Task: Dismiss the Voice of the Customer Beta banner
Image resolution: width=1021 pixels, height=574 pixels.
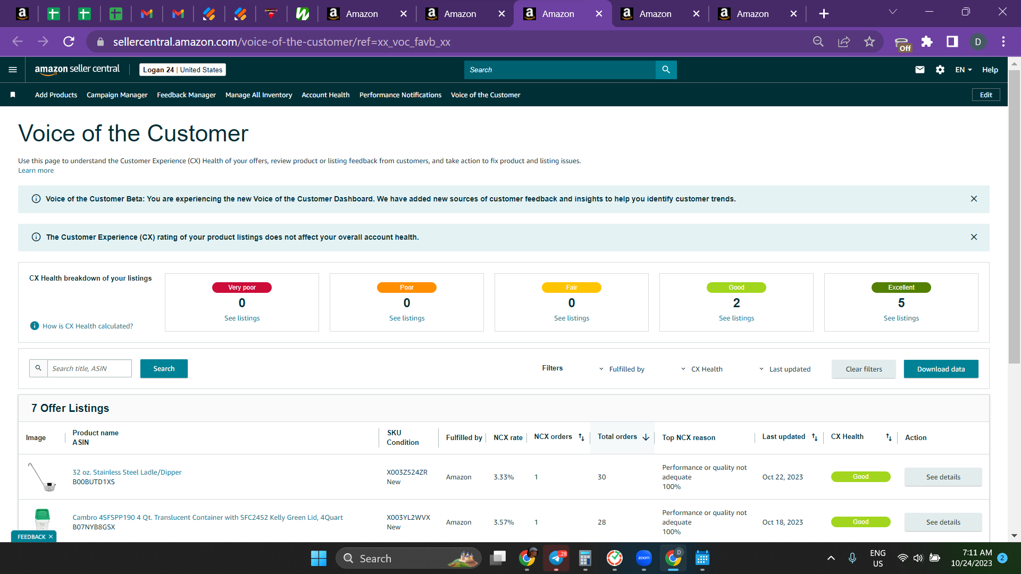Action: pos(974,199)
